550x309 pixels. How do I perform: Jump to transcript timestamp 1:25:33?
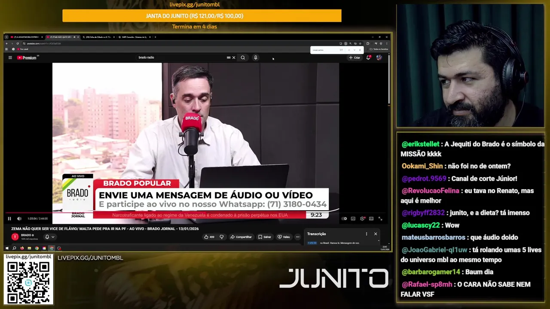pos(312,243)
